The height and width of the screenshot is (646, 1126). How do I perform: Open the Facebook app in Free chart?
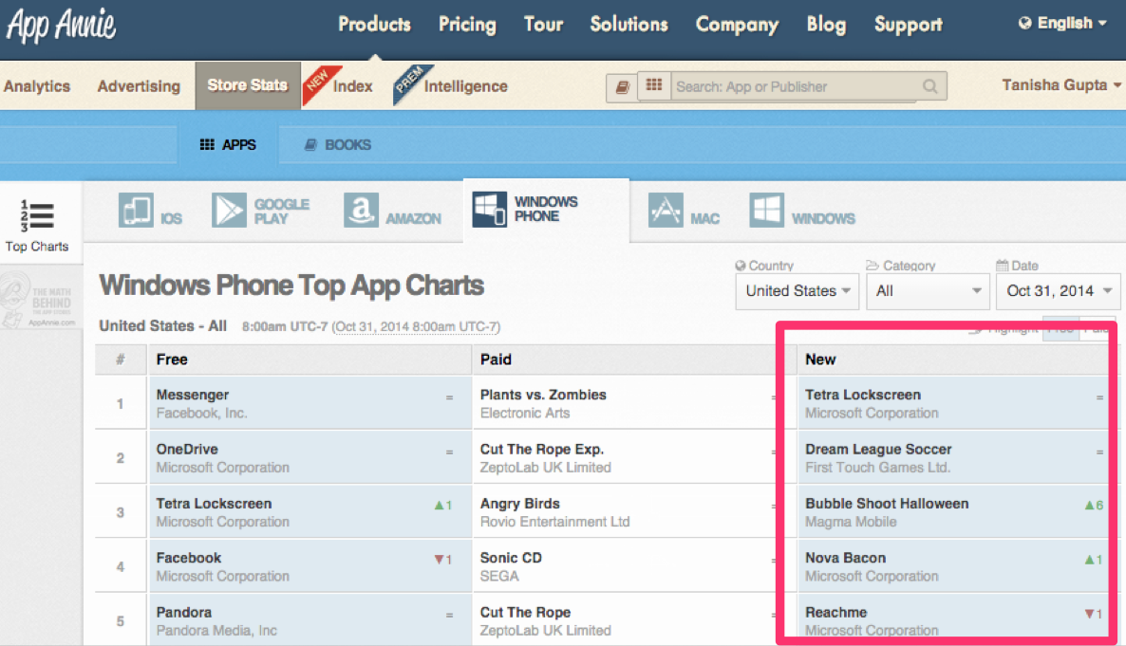[x=189, y=559]
